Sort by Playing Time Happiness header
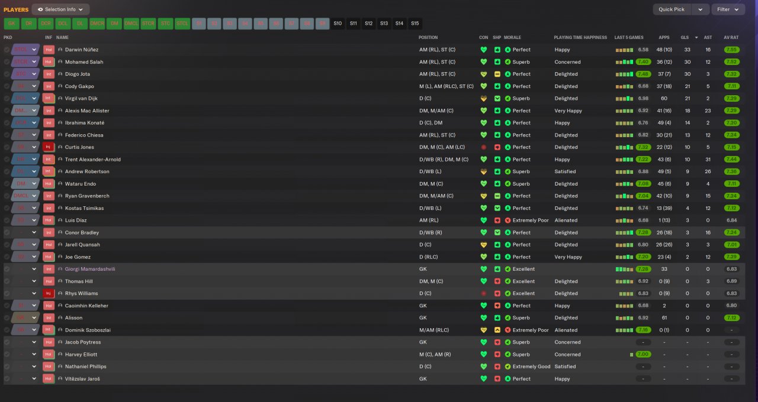Viewport: 758px width, 402px height. (580, 37)
